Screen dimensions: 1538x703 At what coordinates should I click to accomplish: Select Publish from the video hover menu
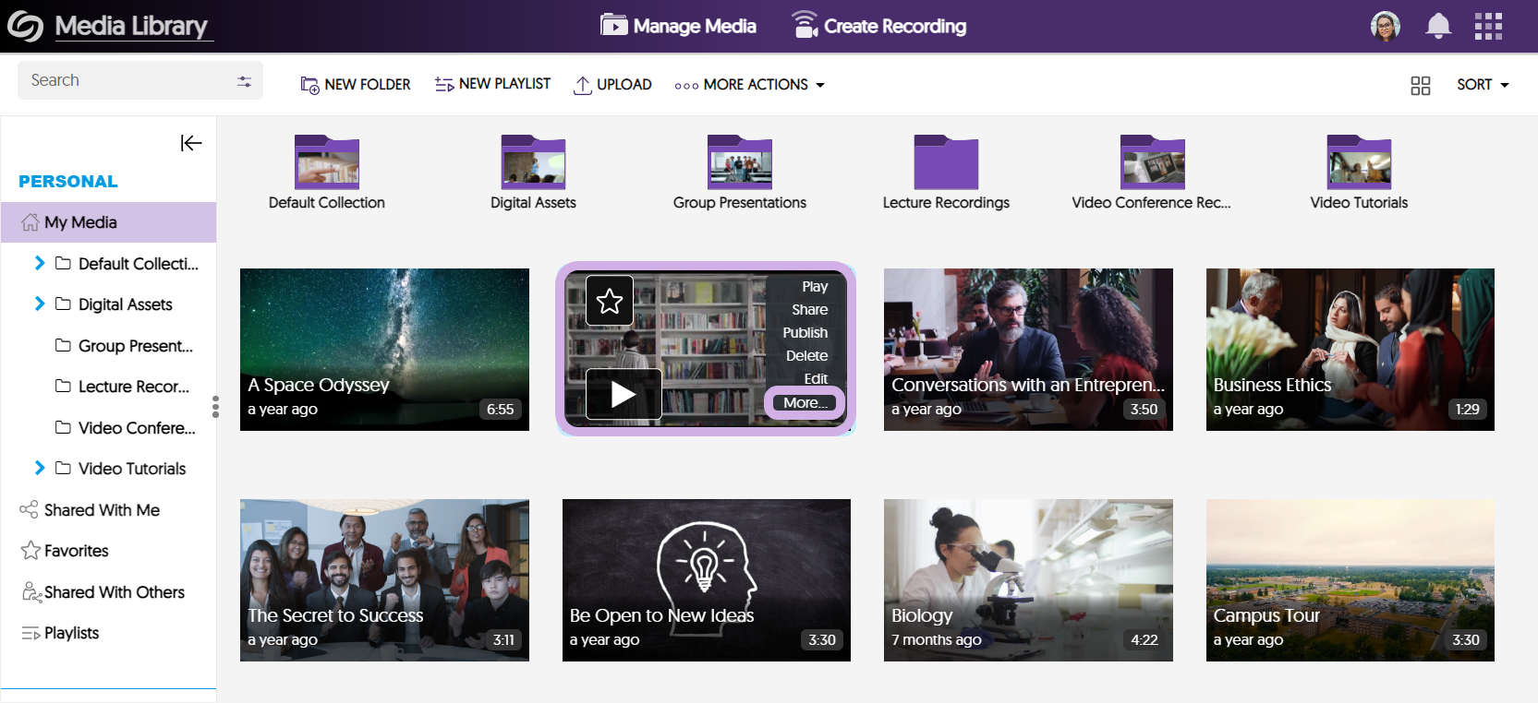pos(805,333)
